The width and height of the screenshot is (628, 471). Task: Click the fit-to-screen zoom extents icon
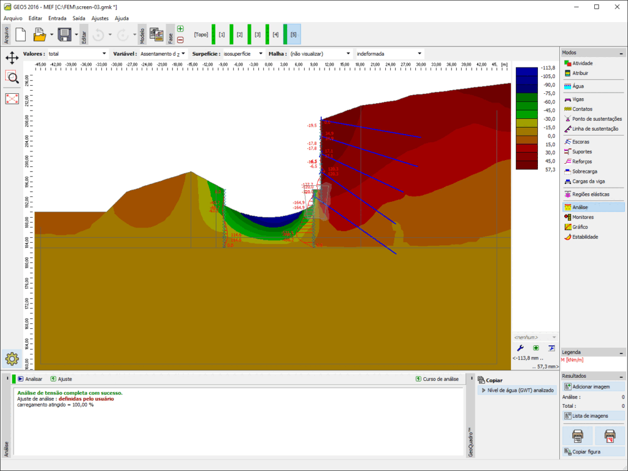(x=12, y=99)
